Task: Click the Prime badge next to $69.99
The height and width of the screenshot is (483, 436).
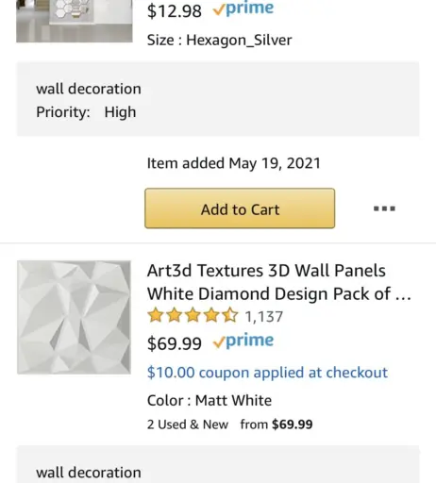Action: tap(243, 341)
